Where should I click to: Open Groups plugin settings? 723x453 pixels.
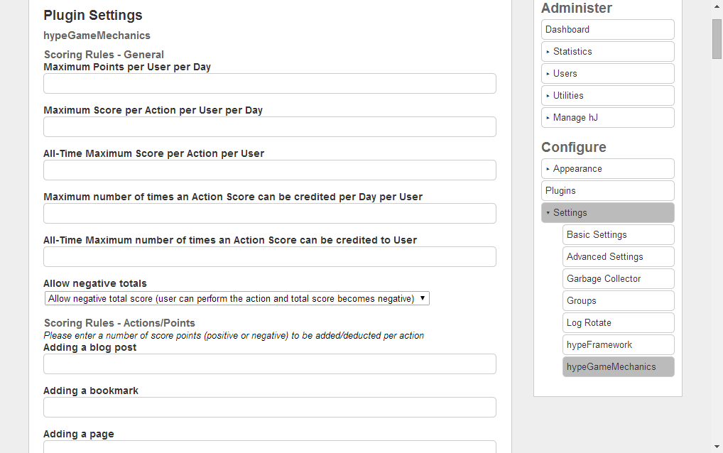(x=618, y=301)
